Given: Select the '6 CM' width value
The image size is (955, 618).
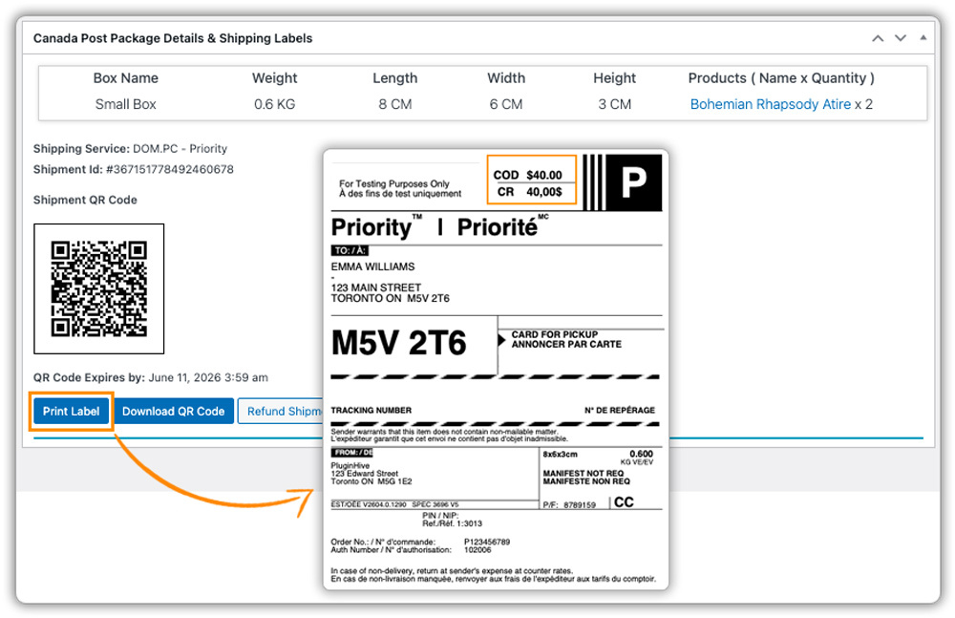Looking at the screenshot, I should pos(506,104).
